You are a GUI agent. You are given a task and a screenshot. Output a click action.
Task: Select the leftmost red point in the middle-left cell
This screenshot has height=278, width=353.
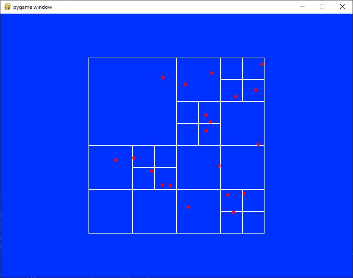[115, 160]
